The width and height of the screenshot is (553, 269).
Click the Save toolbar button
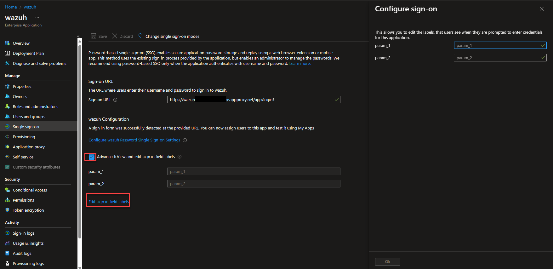pos(99,36)
